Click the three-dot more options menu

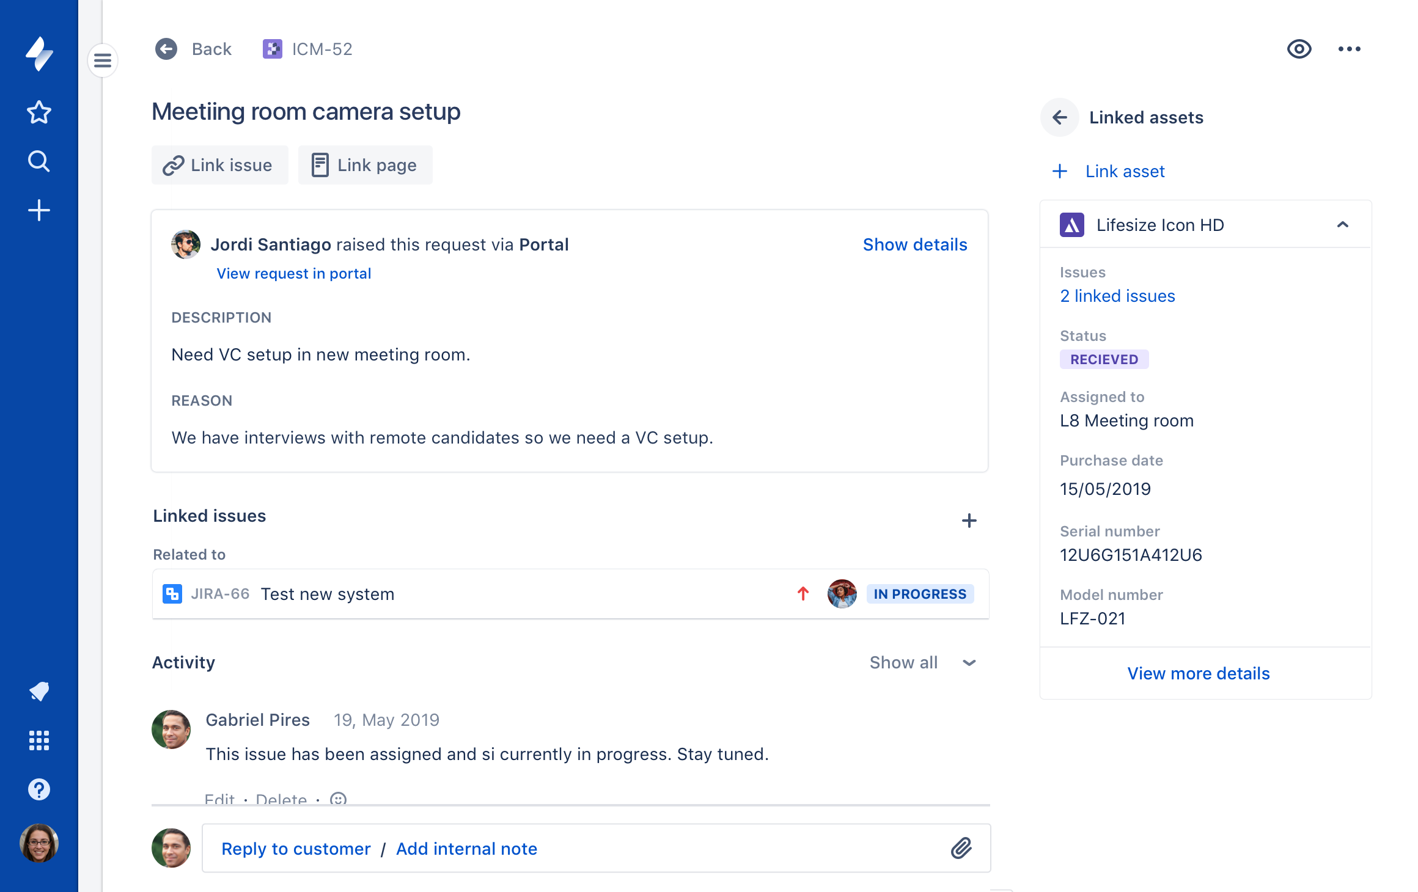(x=1349, y=48)
